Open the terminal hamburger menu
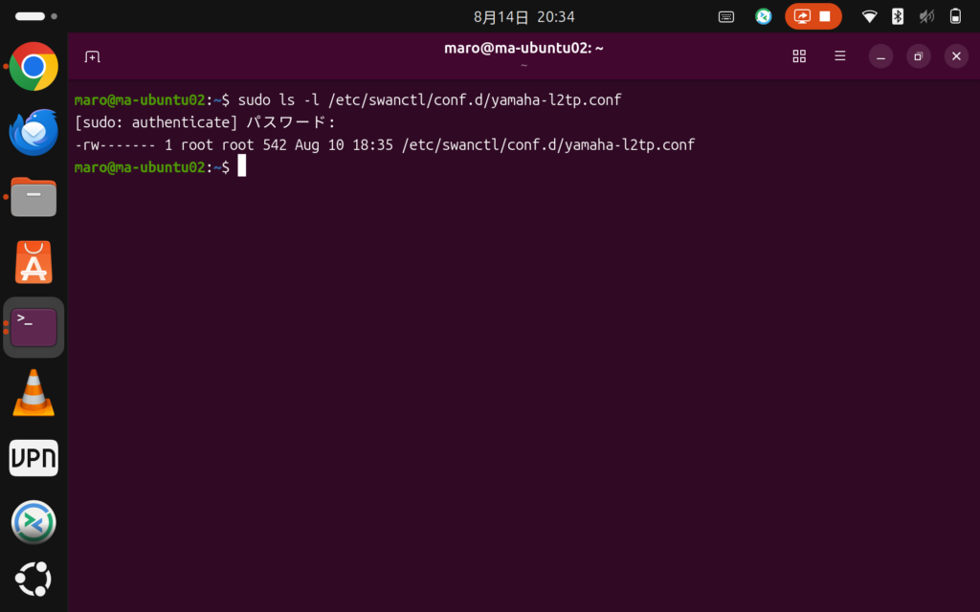The image size is (980, 612). click(840, 56)
